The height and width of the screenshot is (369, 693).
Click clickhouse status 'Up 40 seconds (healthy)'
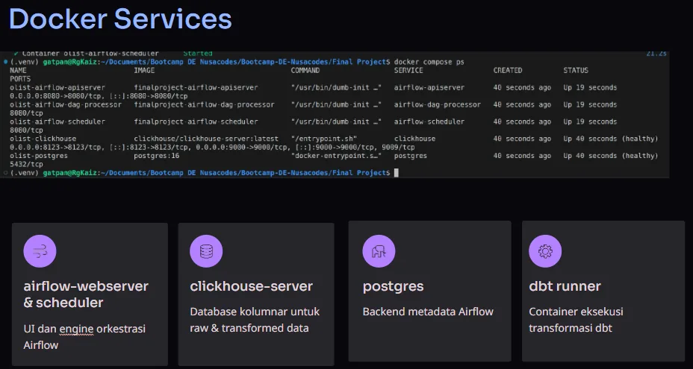tap(611, 139)
